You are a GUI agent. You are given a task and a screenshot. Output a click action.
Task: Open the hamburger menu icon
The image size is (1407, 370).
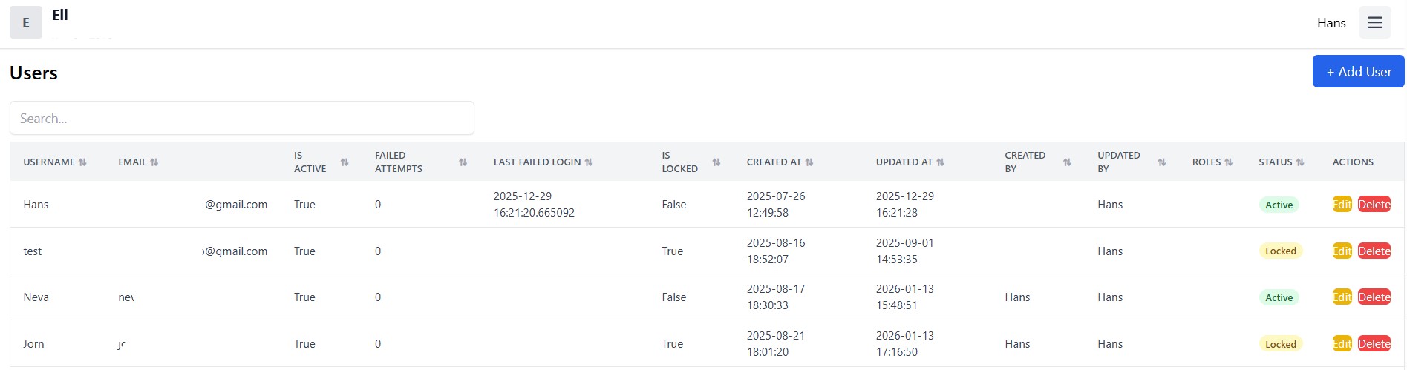click(x=1374, y=23)
